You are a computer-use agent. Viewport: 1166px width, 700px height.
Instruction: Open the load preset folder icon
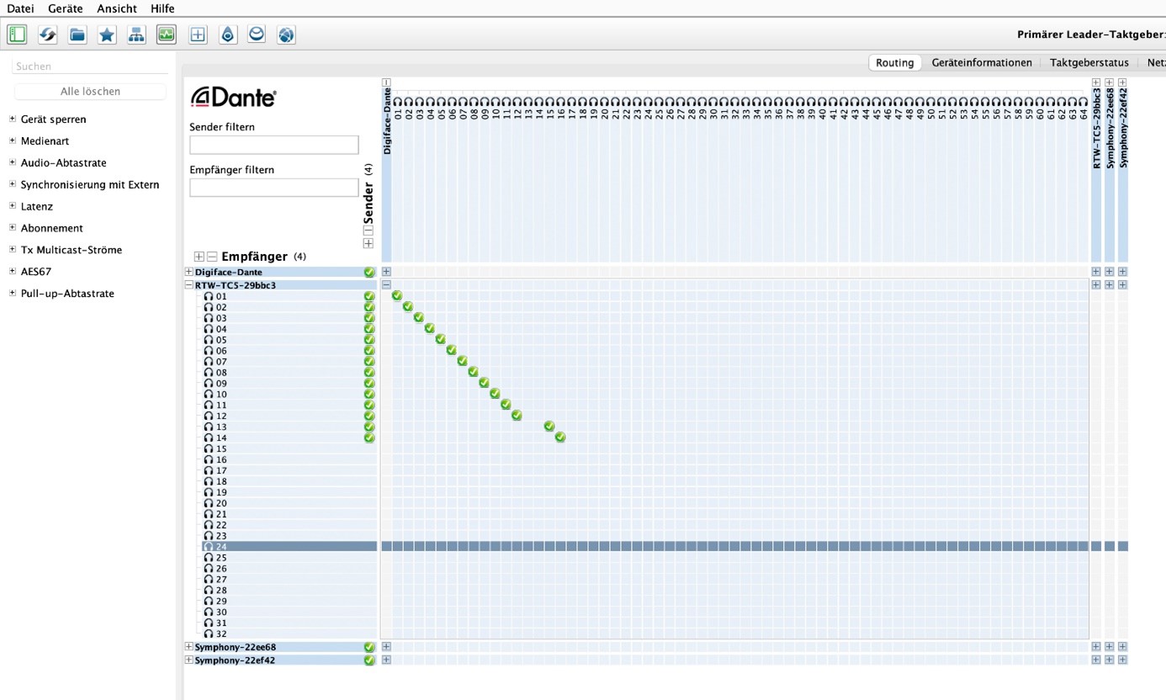pyautogui.click(x=77, y=34)
